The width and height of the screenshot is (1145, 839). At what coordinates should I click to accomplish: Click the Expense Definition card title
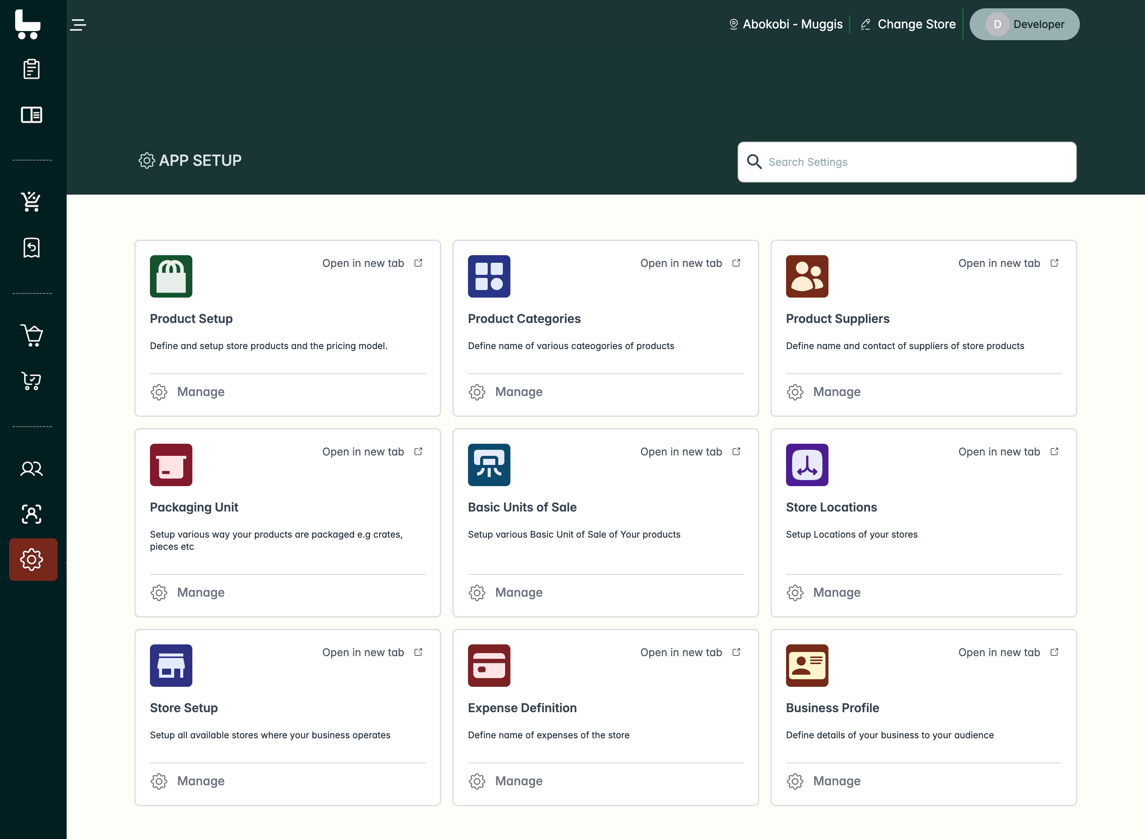[522, 708]
